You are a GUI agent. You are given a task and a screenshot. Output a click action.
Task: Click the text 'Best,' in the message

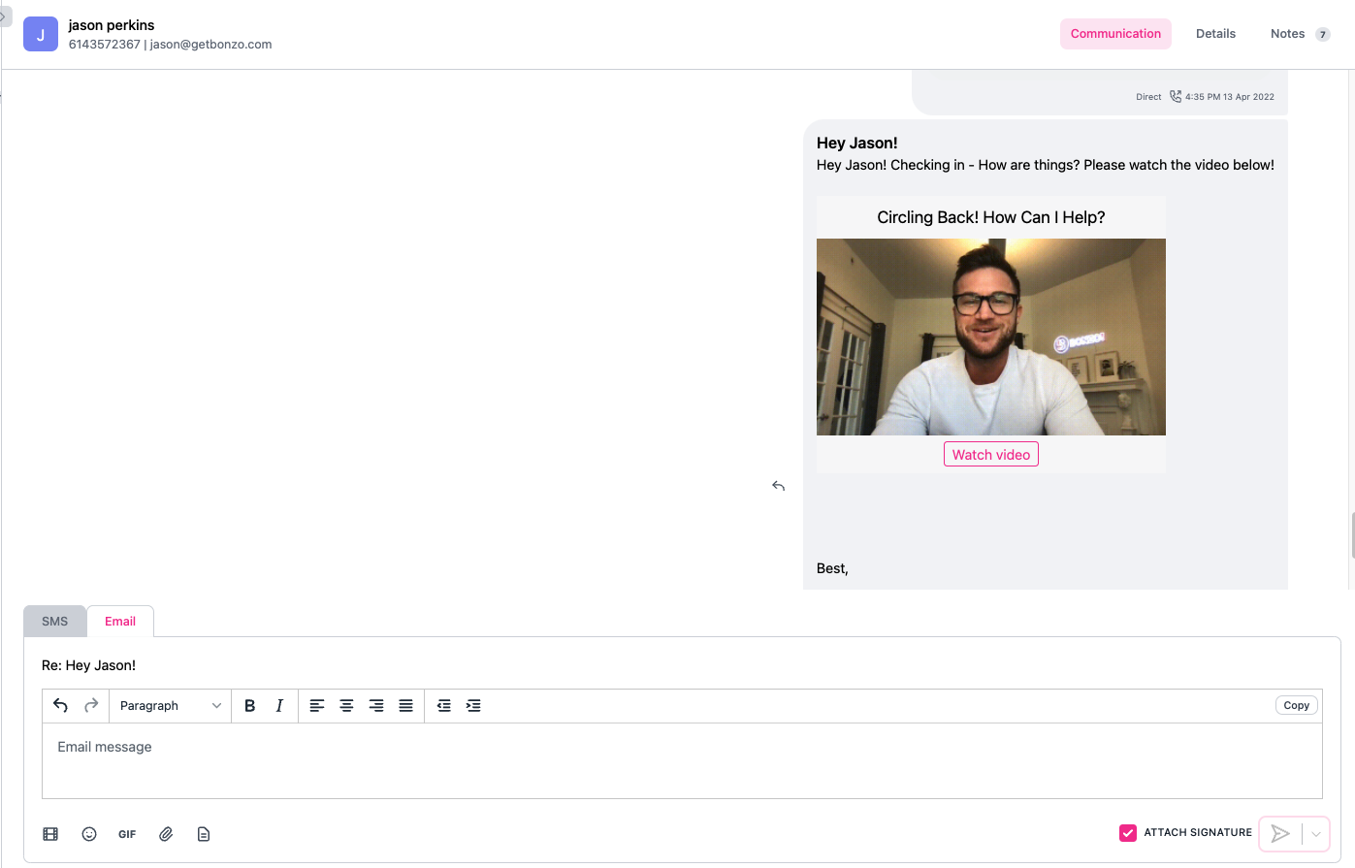pyautogui.click(x=832, y=568)
